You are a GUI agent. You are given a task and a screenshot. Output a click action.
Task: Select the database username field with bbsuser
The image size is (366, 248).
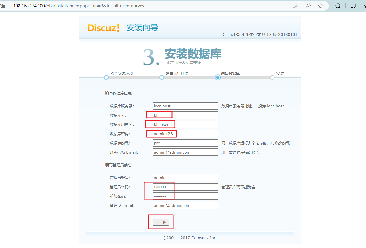[185, 124]
